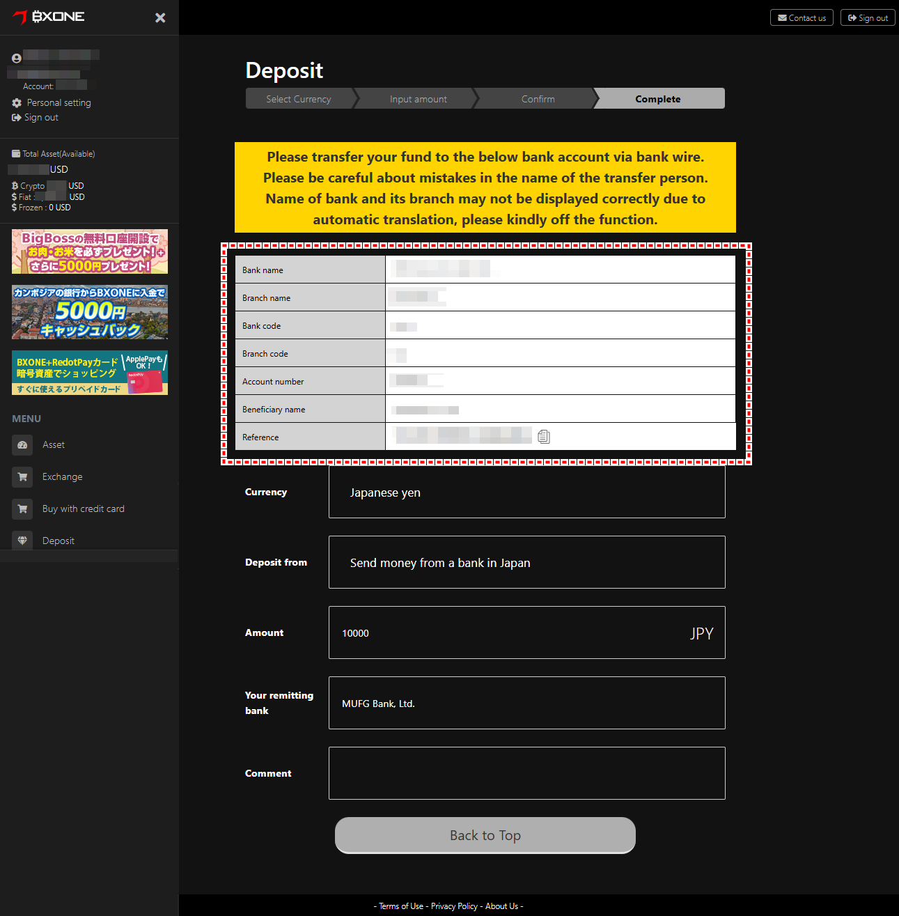
Task: Click the empty Comment field
Action: 526,773
